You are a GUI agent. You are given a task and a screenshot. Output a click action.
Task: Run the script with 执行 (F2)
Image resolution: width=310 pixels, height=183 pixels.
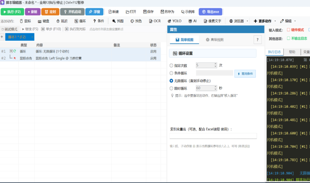click(12, 12)
